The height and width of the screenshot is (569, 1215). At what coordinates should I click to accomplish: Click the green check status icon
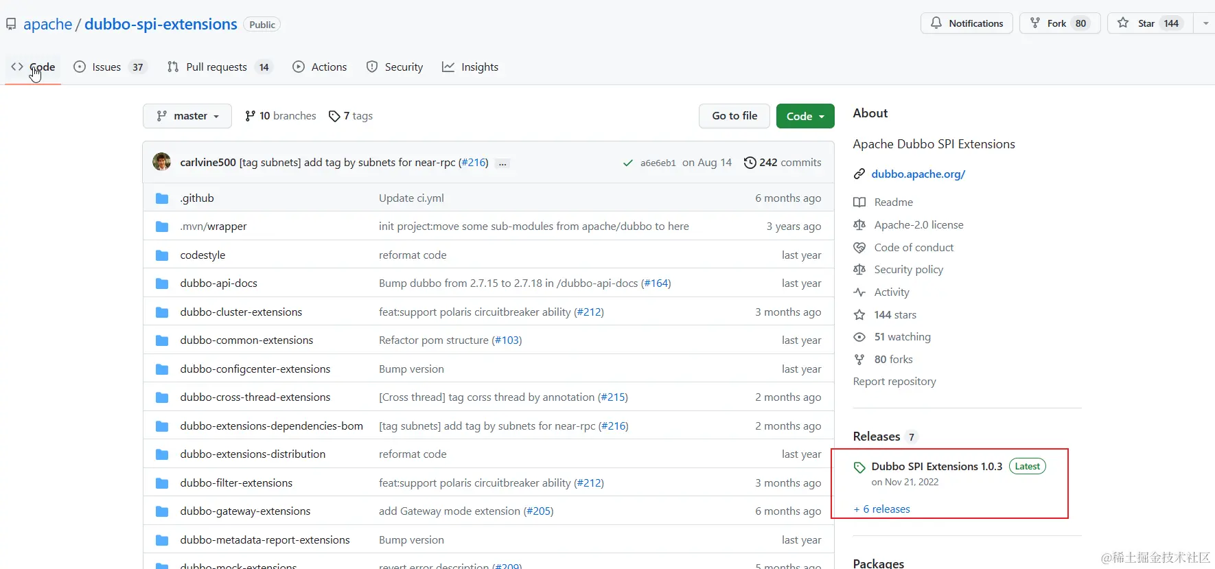627,163
